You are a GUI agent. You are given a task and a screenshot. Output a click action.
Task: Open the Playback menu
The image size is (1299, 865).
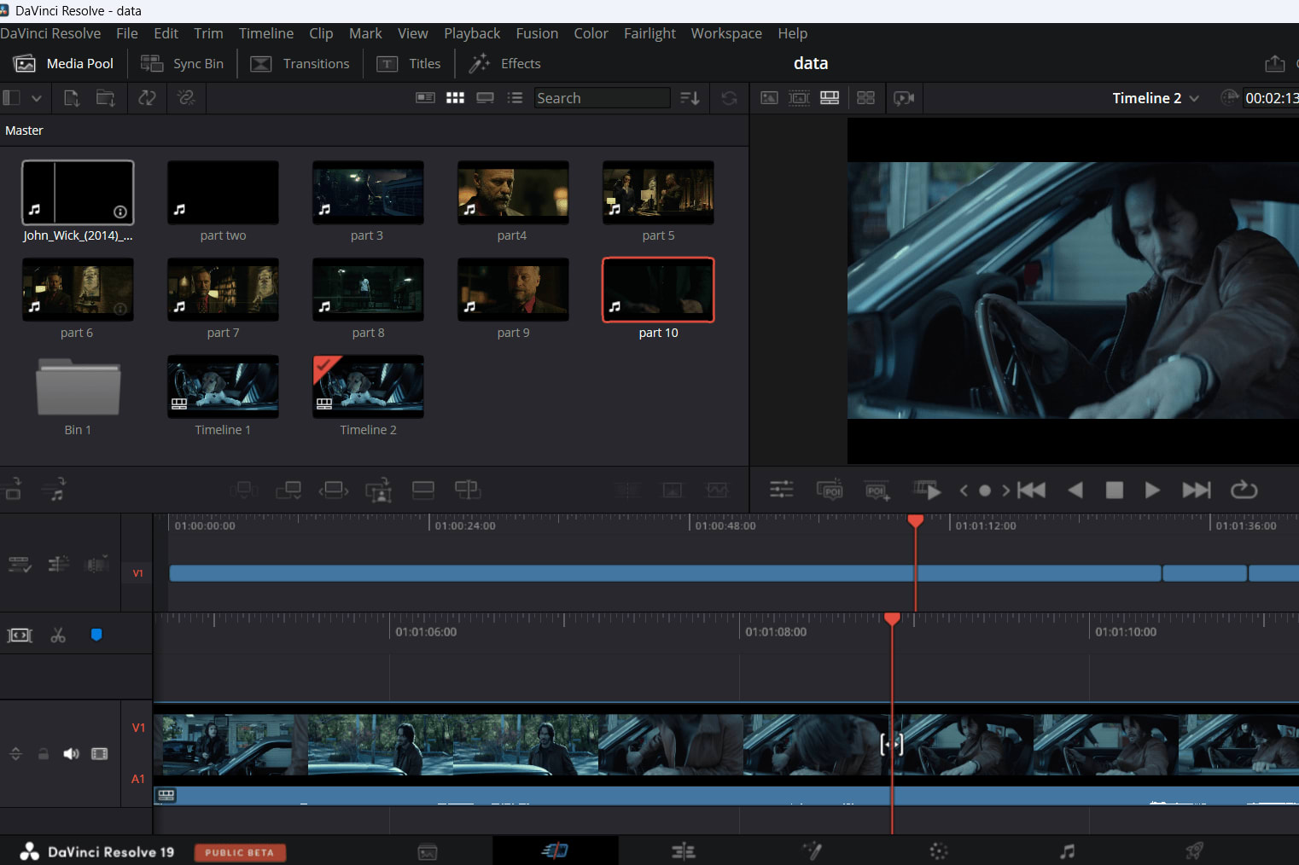(472, 33)
